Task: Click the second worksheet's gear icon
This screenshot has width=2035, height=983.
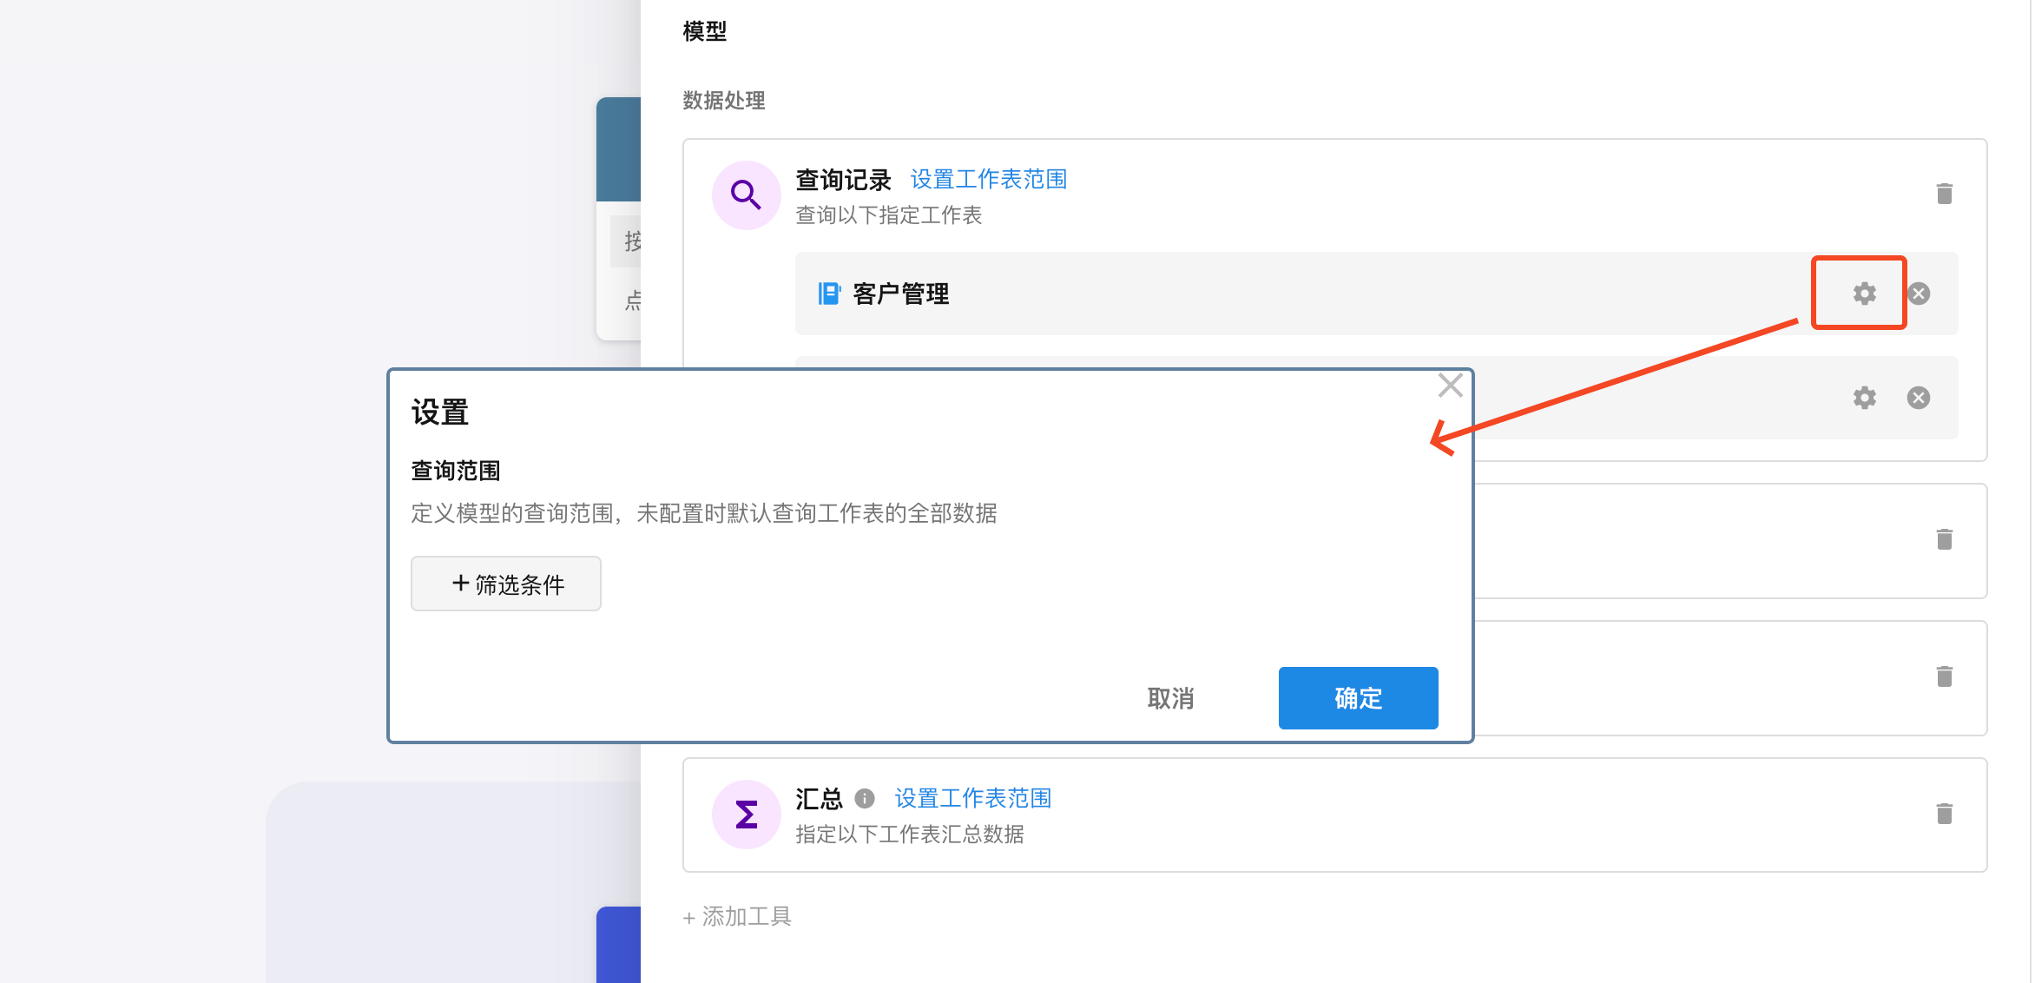Action: pos(1864,398)
